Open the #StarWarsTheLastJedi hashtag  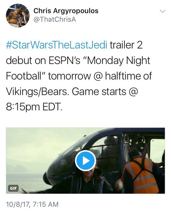coord(57,45)
